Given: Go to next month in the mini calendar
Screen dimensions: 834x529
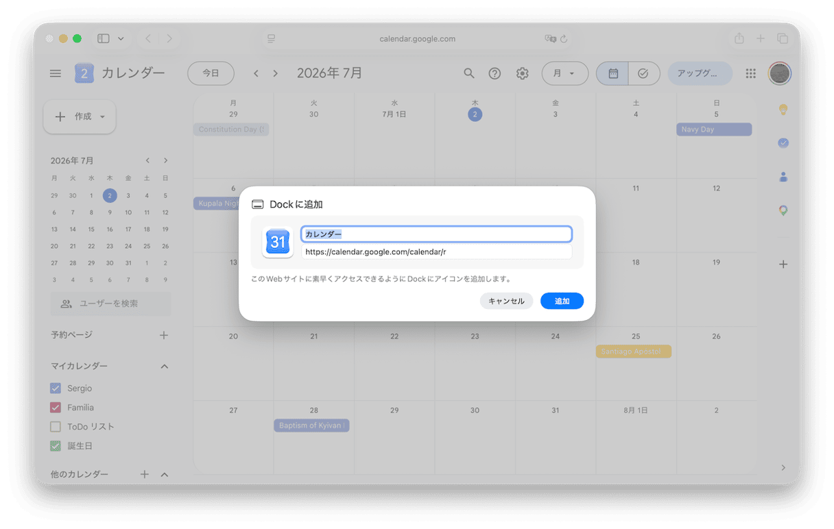Looking at the screenshot, I should (165, 160).
